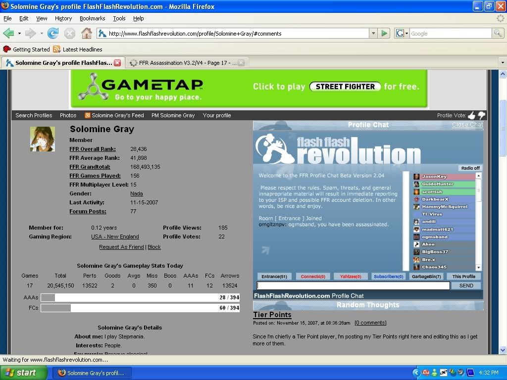
Task: Toggle the Radio off button in chat
Action: pos(470,168)
